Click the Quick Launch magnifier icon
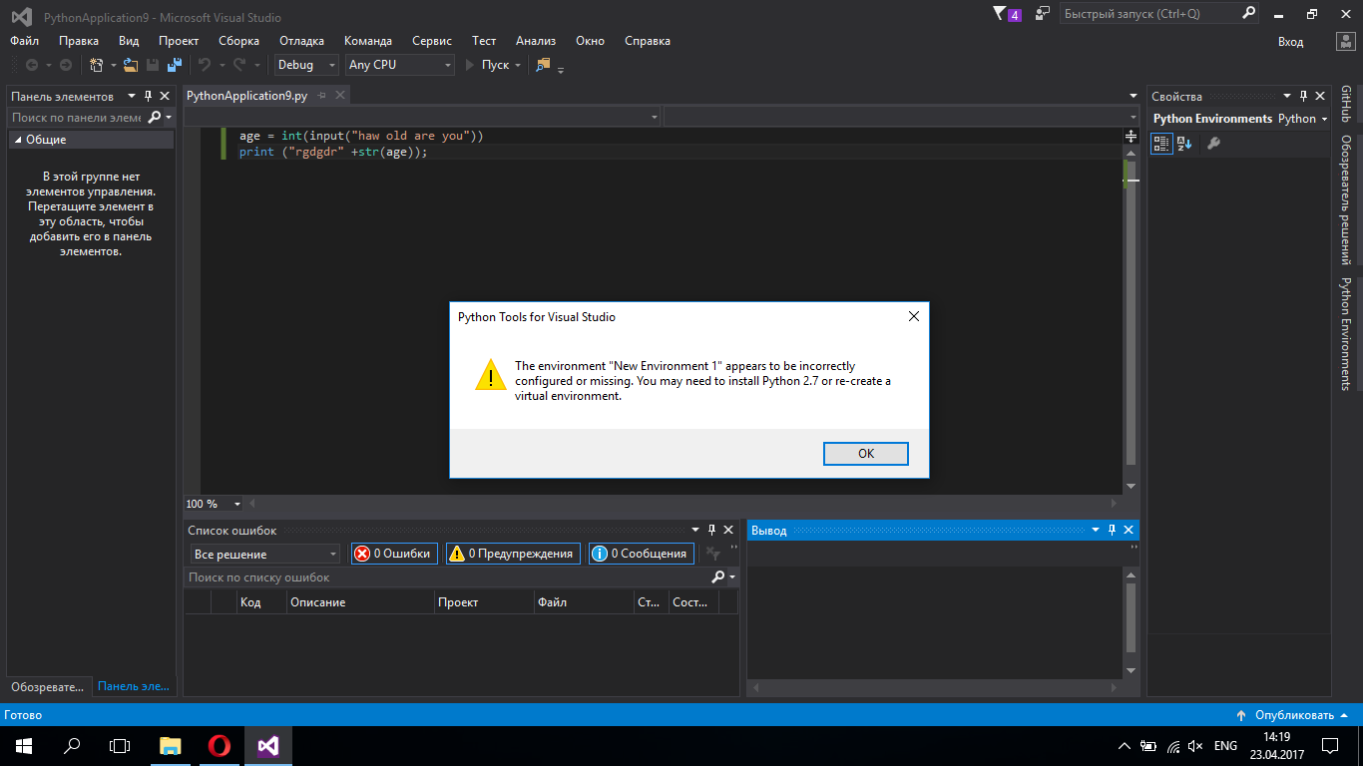This screenshot has width=1363, height=766. coord(1249,14)
